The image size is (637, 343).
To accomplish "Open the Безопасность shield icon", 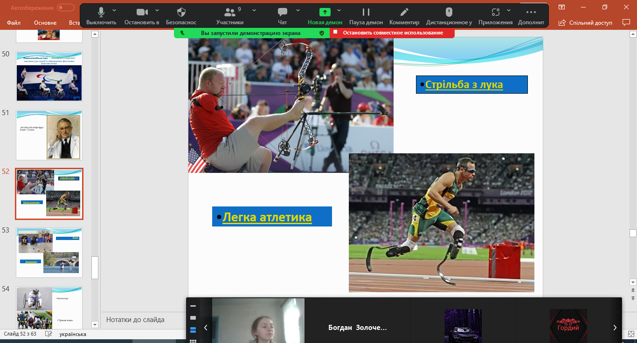I will click(181, 13).
